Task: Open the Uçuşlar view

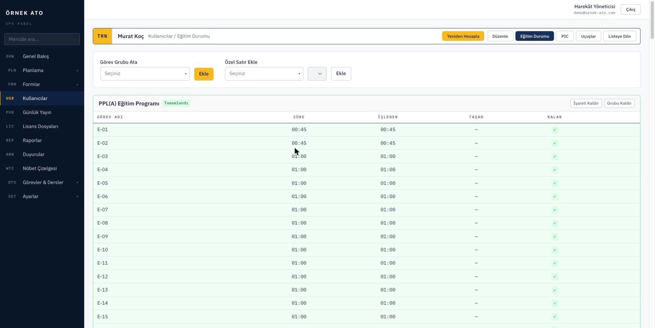Action: coord(588,36)
